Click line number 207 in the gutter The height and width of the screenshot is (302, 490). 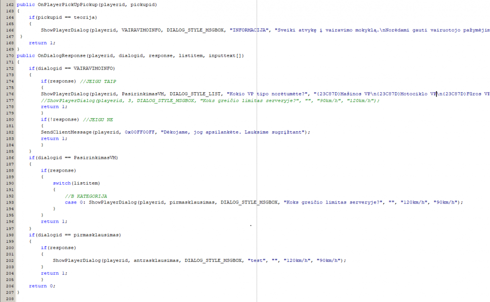coord(10,292)
